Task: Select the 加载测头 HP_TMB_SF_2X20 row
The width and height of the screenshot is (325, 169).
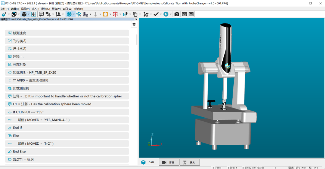Action: pyautogui.click(x=67, y=72)
